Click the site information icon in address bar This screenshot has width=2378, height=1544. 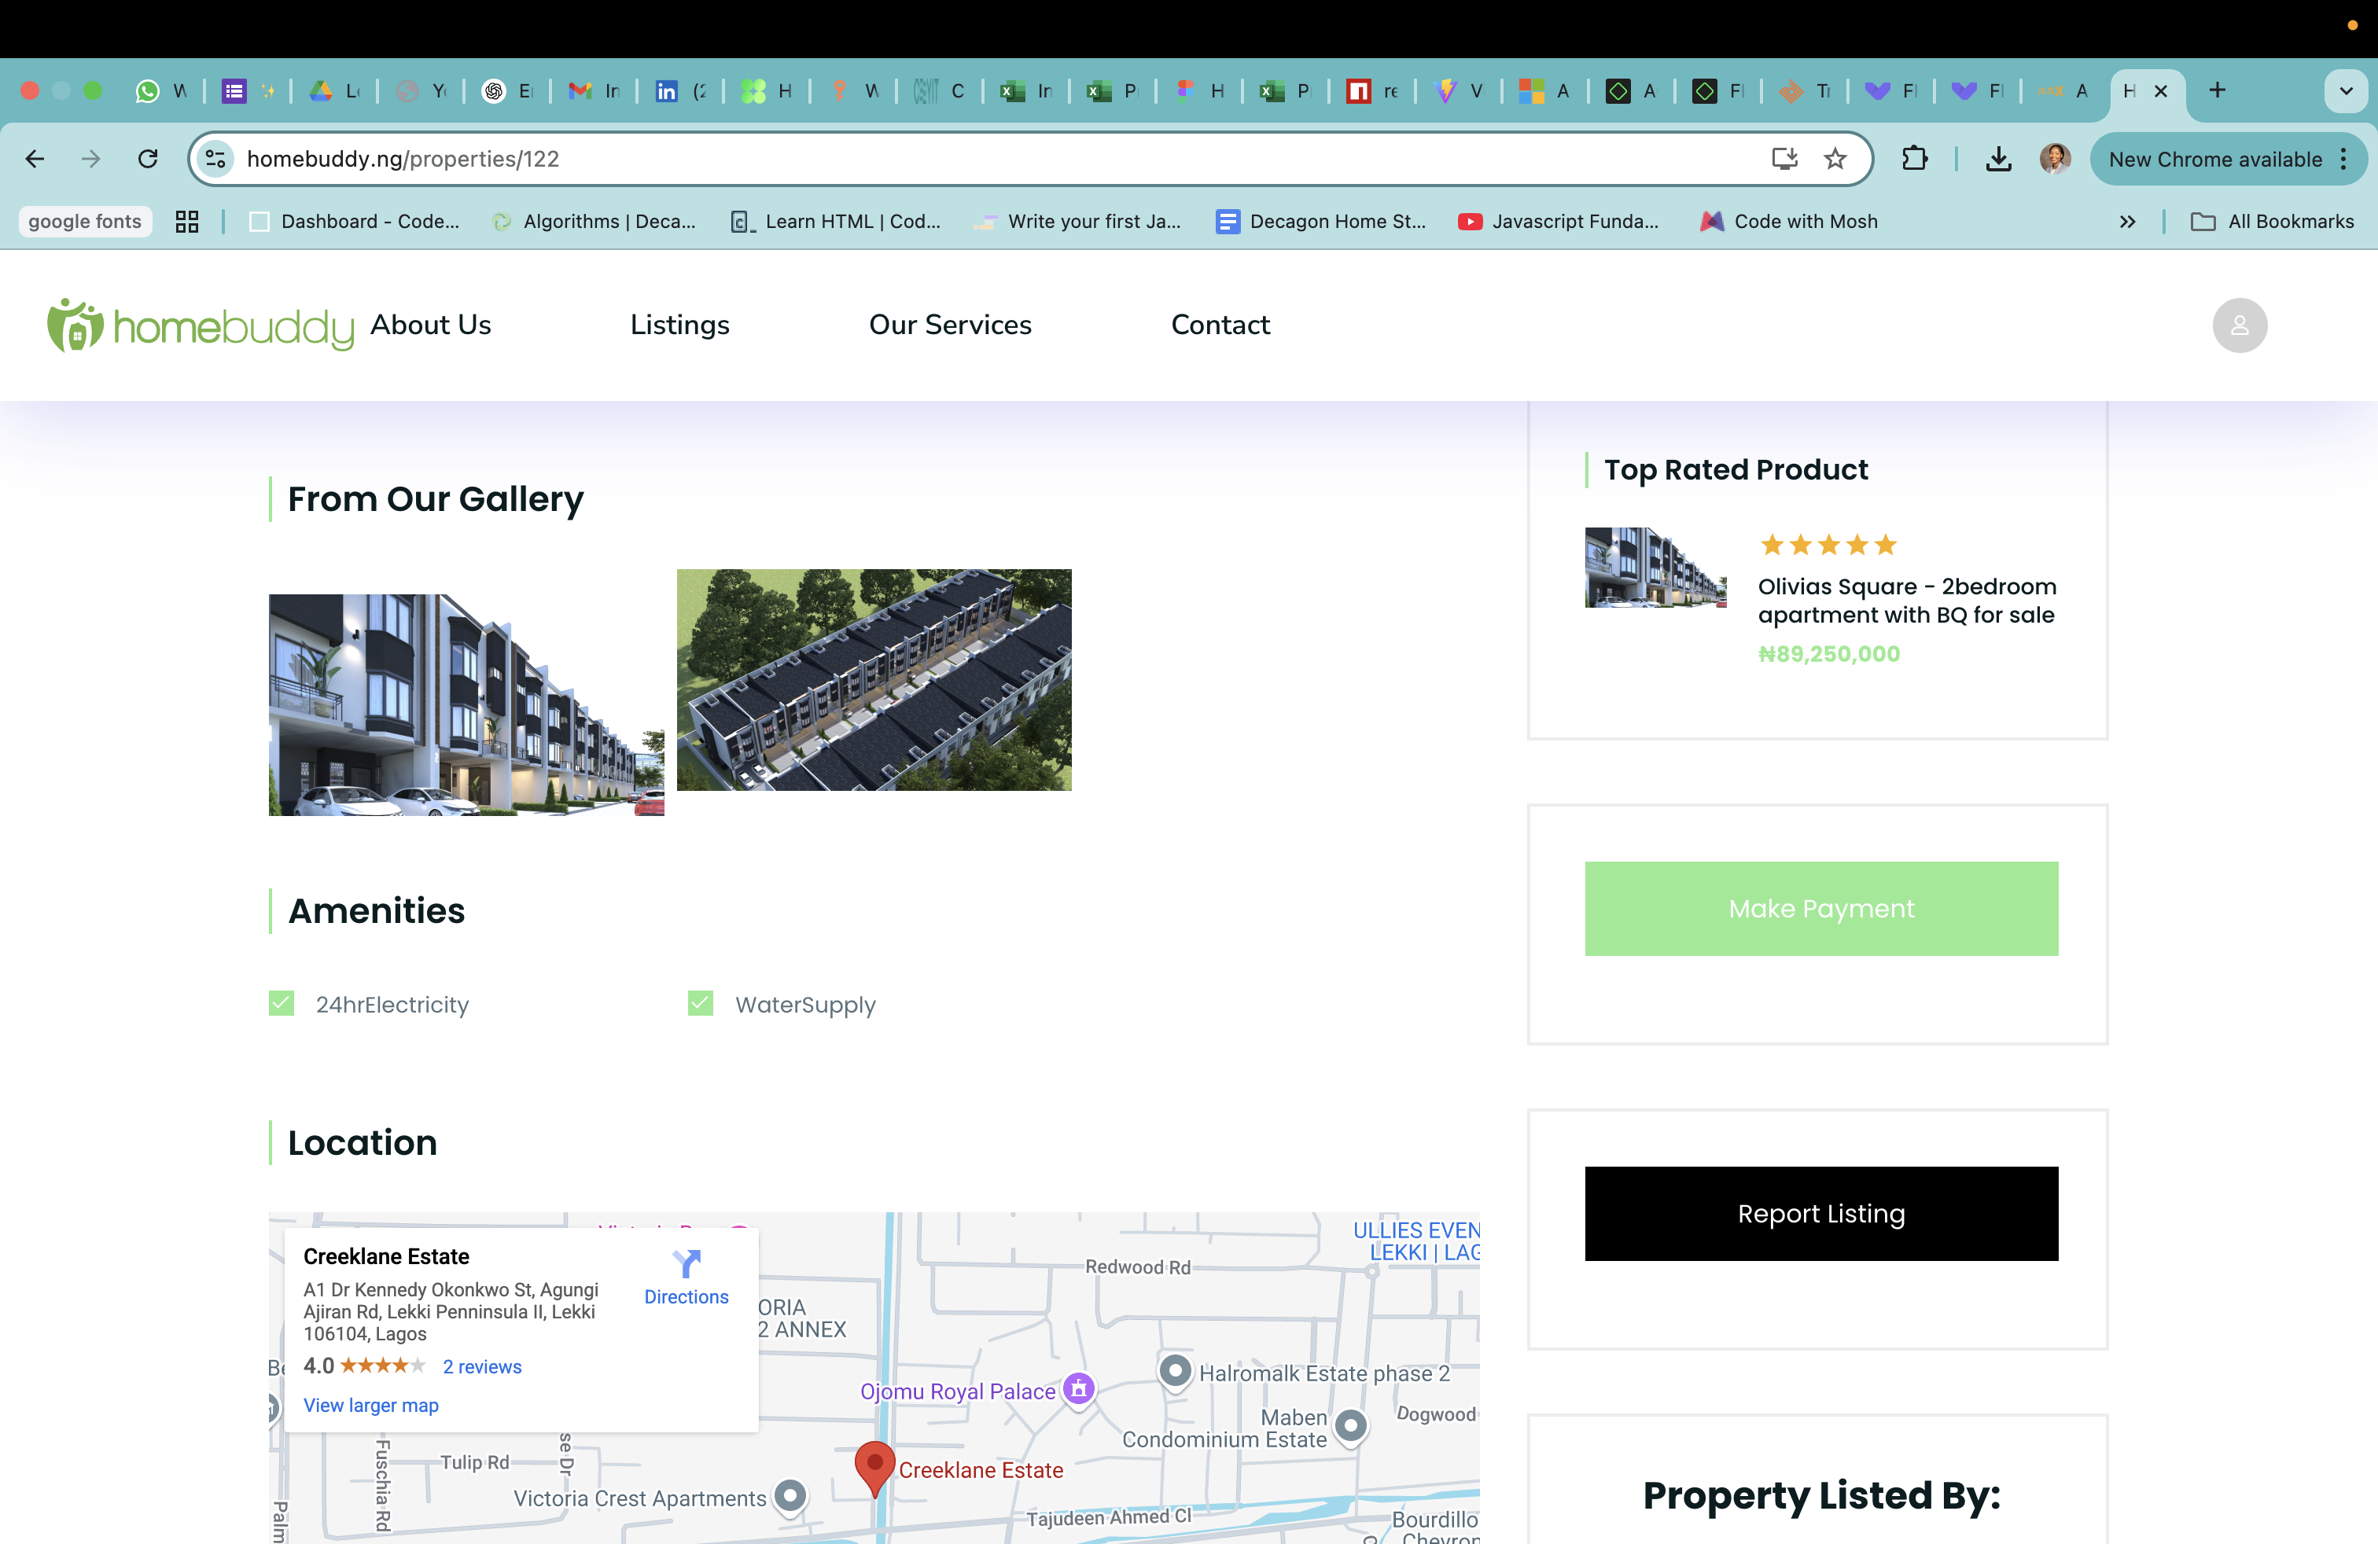215,159
